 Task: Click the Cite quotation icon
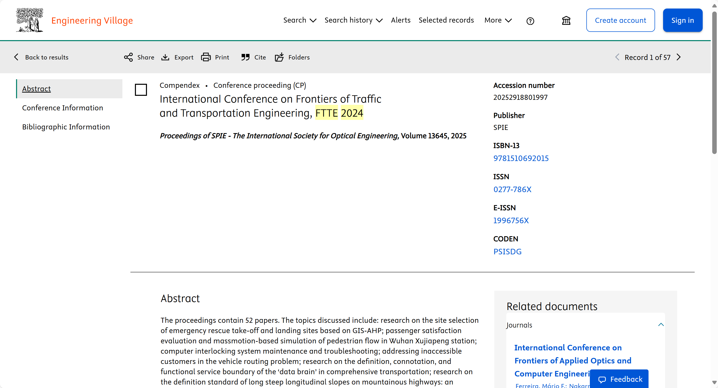(245, 57)
